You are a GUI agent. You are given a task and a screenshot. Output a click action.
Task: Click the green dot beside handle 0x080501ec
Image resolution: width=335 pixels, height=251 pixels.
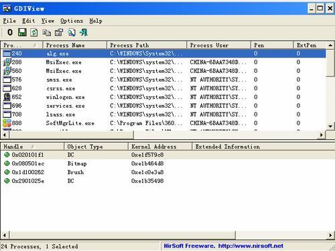point(7,163)
